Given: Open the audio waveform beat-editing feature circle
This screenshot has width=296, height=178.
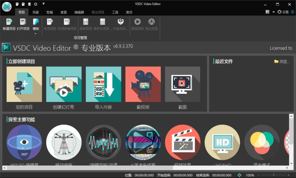Looking at the screenshot, I should pyautogui.click(x=104, y=142).
